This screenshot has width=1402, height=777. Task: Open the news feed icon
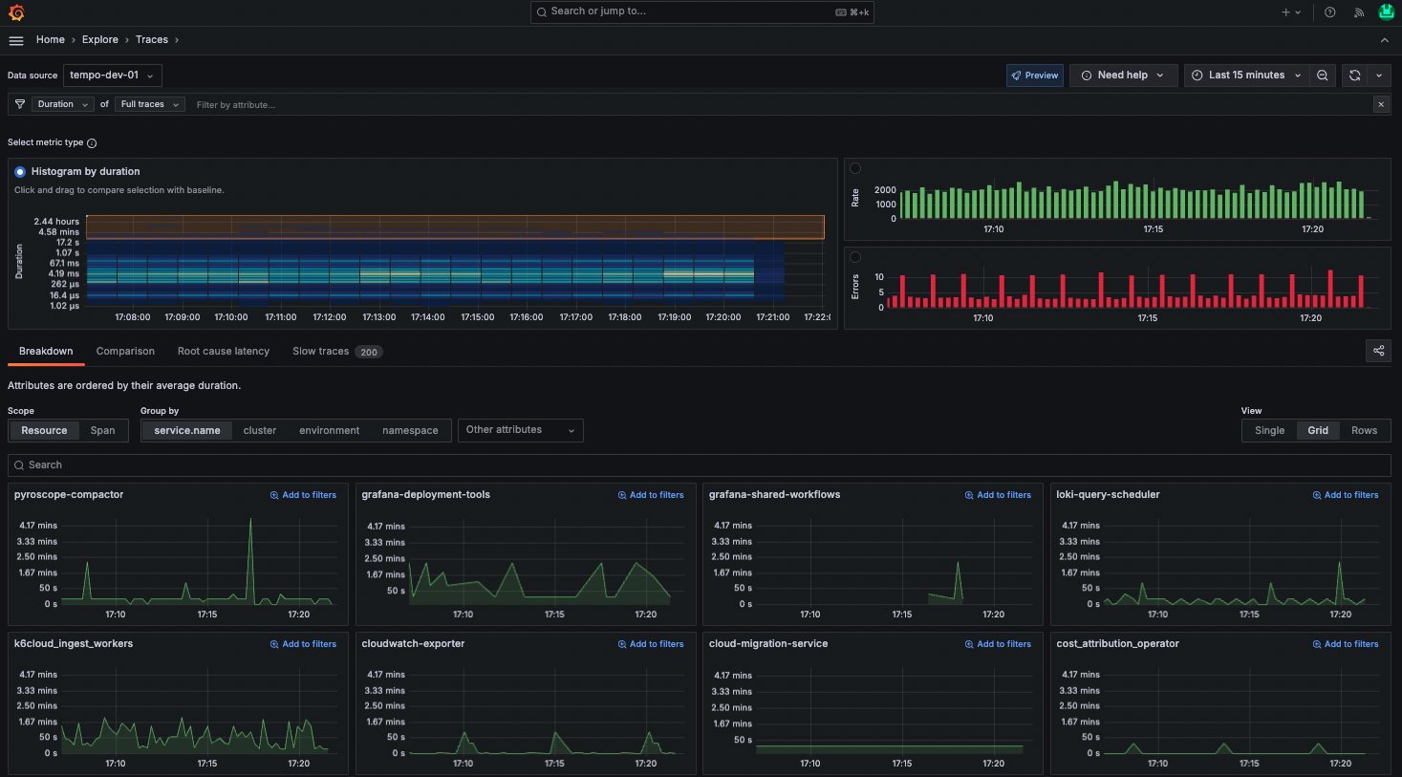tap(1358, 12)
